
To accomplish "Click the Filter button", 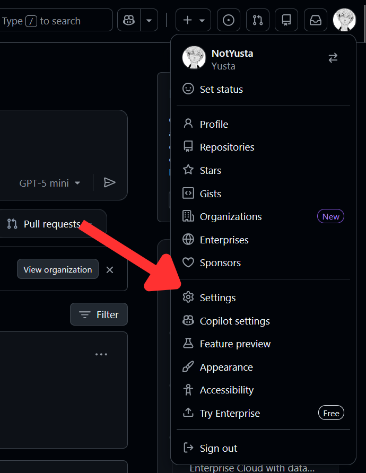I will (99, 314).
